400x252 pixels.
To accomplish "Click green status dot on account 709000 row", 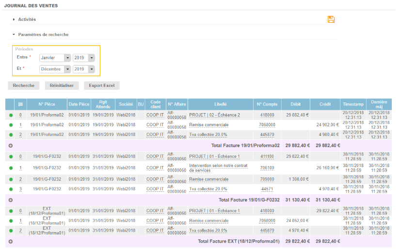I will pyautogui.click(x=11, y=179).
